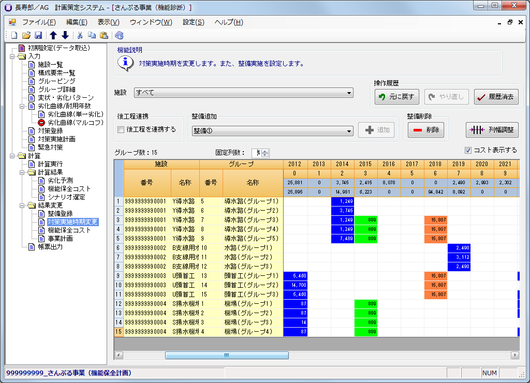Click the Help book toolbar icon
The height and width of the screenshot is (383, 530).
pos(119,35)
